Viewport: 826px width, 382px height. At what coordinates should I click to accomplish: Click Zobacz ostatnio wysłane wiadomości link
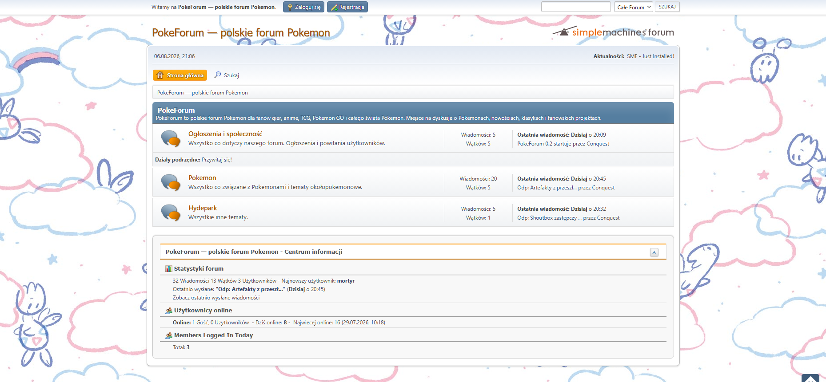[216, 298]
